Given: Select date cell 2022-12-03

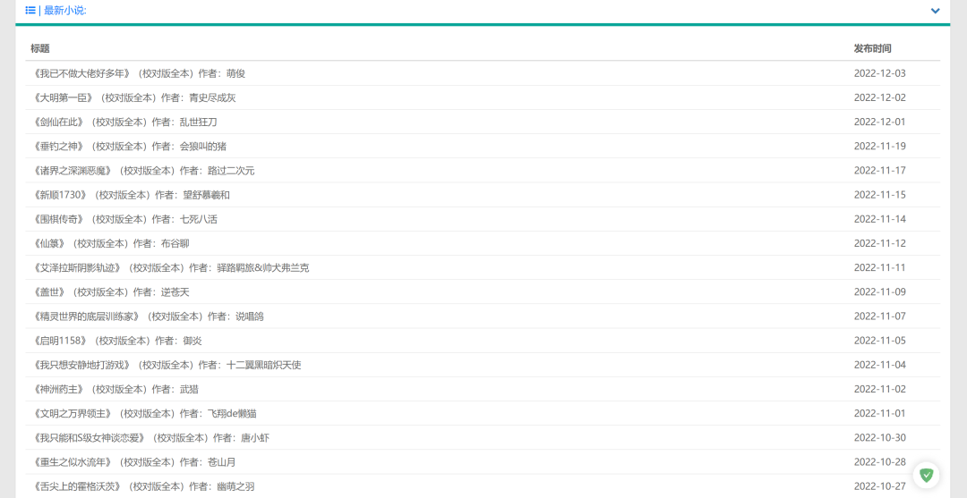Looking at the screenshot, I should 880,73.
